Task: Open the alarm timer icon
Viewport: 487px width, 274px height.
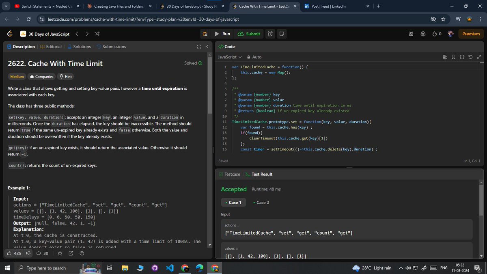Action: pyautogui.click(x=270, y=34)
